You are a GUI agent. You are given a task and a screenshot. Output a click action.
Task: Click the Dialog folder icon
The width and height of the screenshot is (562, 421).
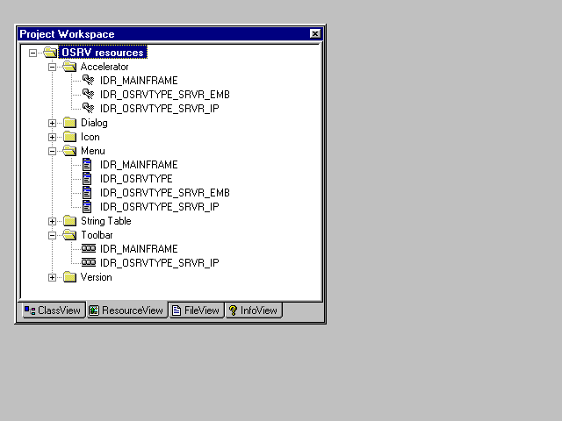point(69,123)
